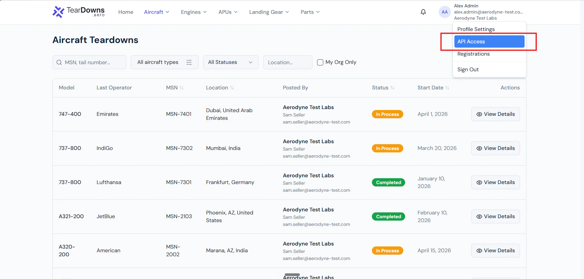Click the AA user avatar

click(x=445, y=12)
